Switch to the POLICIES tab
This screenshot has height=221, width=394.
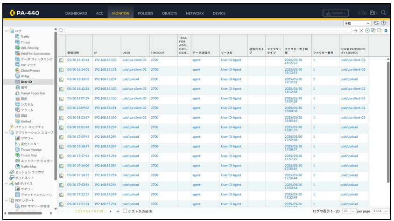[145, 13]
